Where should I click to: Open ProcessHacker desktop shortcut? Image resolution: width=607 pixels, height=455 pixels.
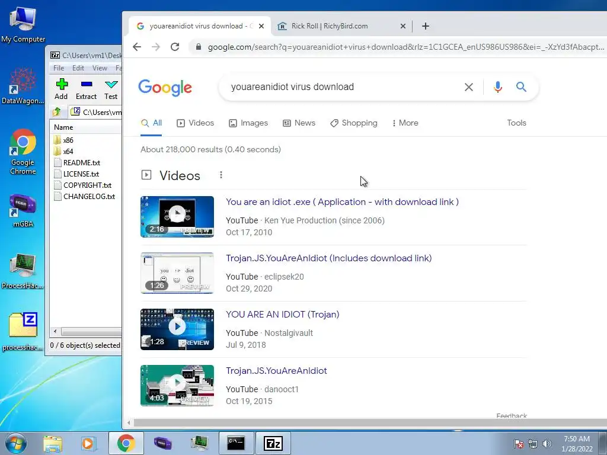(23, 271)
